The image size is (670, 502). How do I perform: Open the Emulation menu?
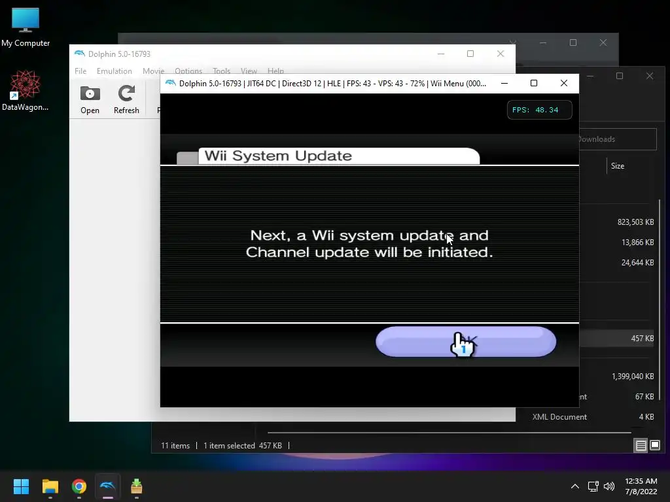pos(114,71)
